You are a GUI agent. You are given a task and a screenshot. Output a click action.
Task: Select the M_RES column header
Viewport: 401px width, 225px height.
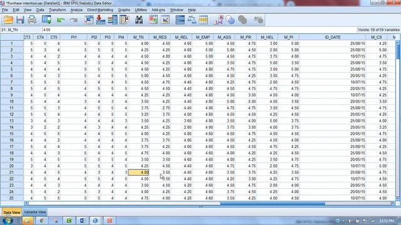tap(160, 37)
